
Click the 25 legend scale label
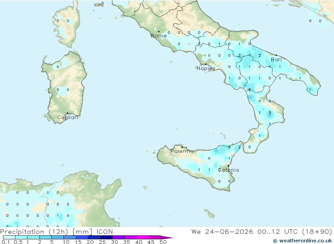(x=103, y=242)
